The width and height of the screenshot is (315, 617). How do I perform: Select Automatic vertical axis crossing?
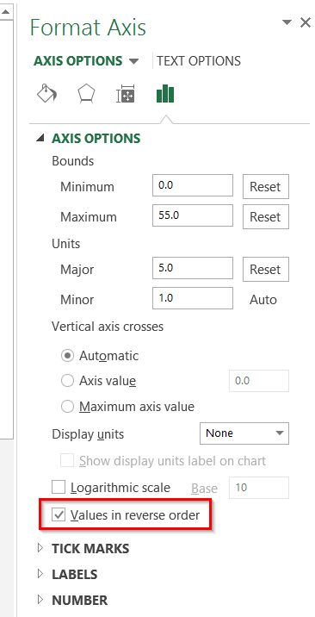click(67, 356)
